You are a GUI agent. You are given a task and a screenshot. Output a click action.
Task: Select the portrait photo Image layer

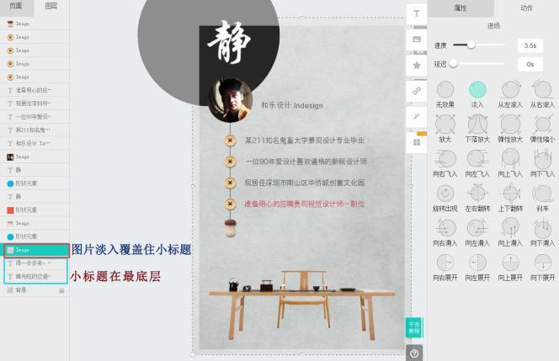pos(35,157)
